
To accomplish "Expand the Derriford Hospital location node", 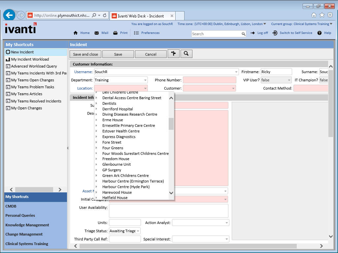I will point(96,109).
